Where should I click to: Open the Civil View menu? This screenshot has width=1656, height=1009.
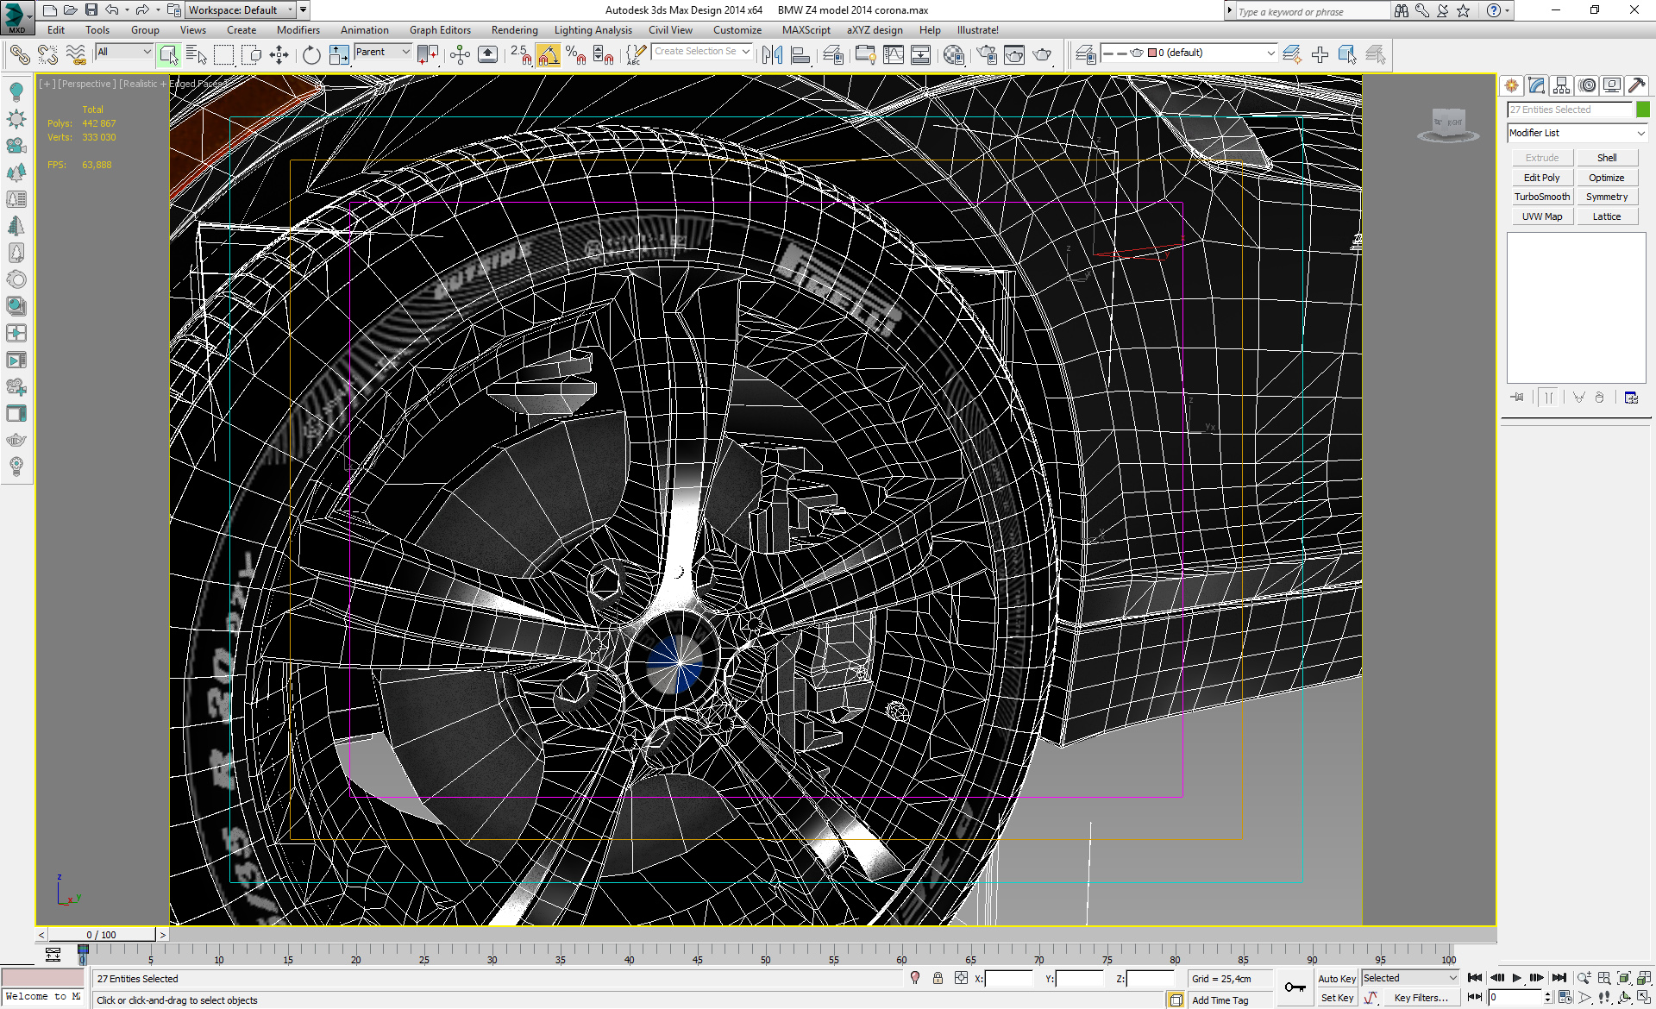click(x=670, y=30)
